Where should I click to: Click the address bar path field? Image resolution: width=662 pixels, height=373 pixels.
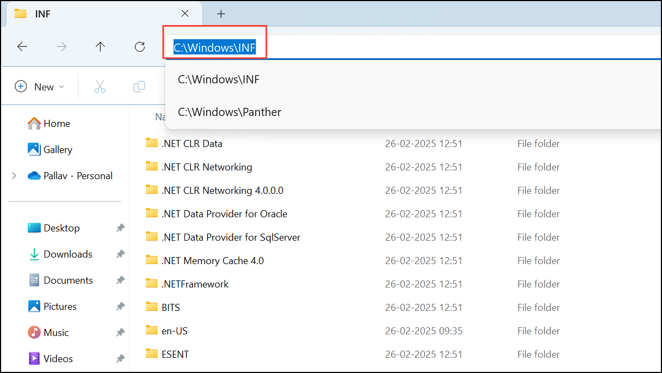coord(413,47)
